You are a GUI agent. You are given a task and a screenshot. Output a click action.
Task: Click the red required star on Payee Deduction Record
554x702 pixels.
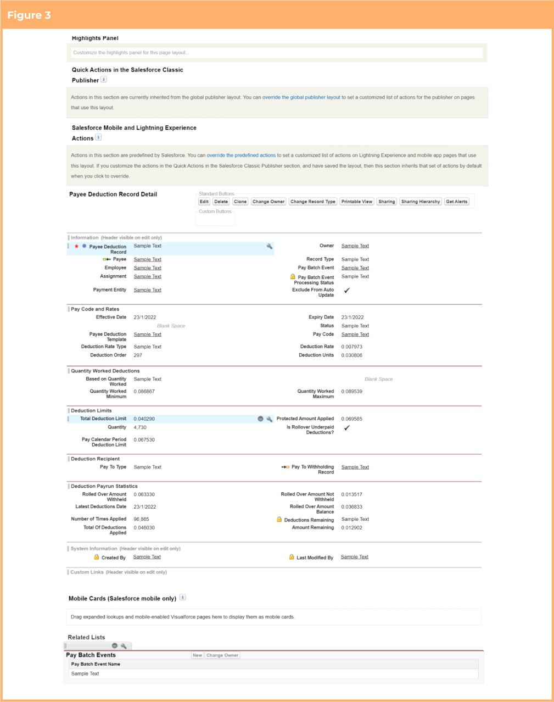76,247
